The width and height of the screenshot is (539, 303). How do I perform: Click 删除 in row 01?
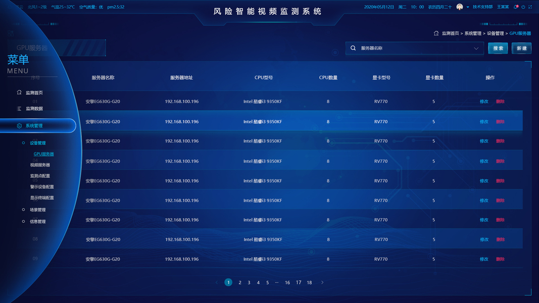(500, 102)
